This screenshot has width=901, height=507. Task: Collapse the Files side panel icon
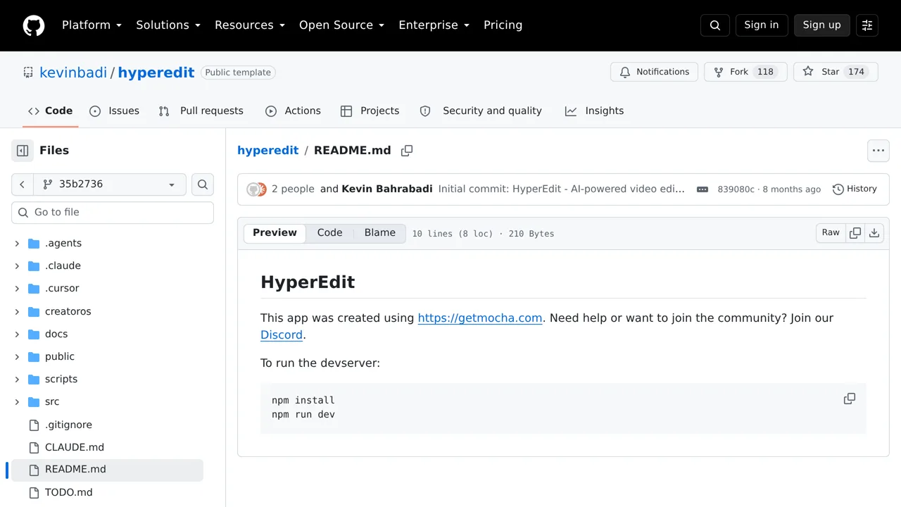click(x=23, y=151)
